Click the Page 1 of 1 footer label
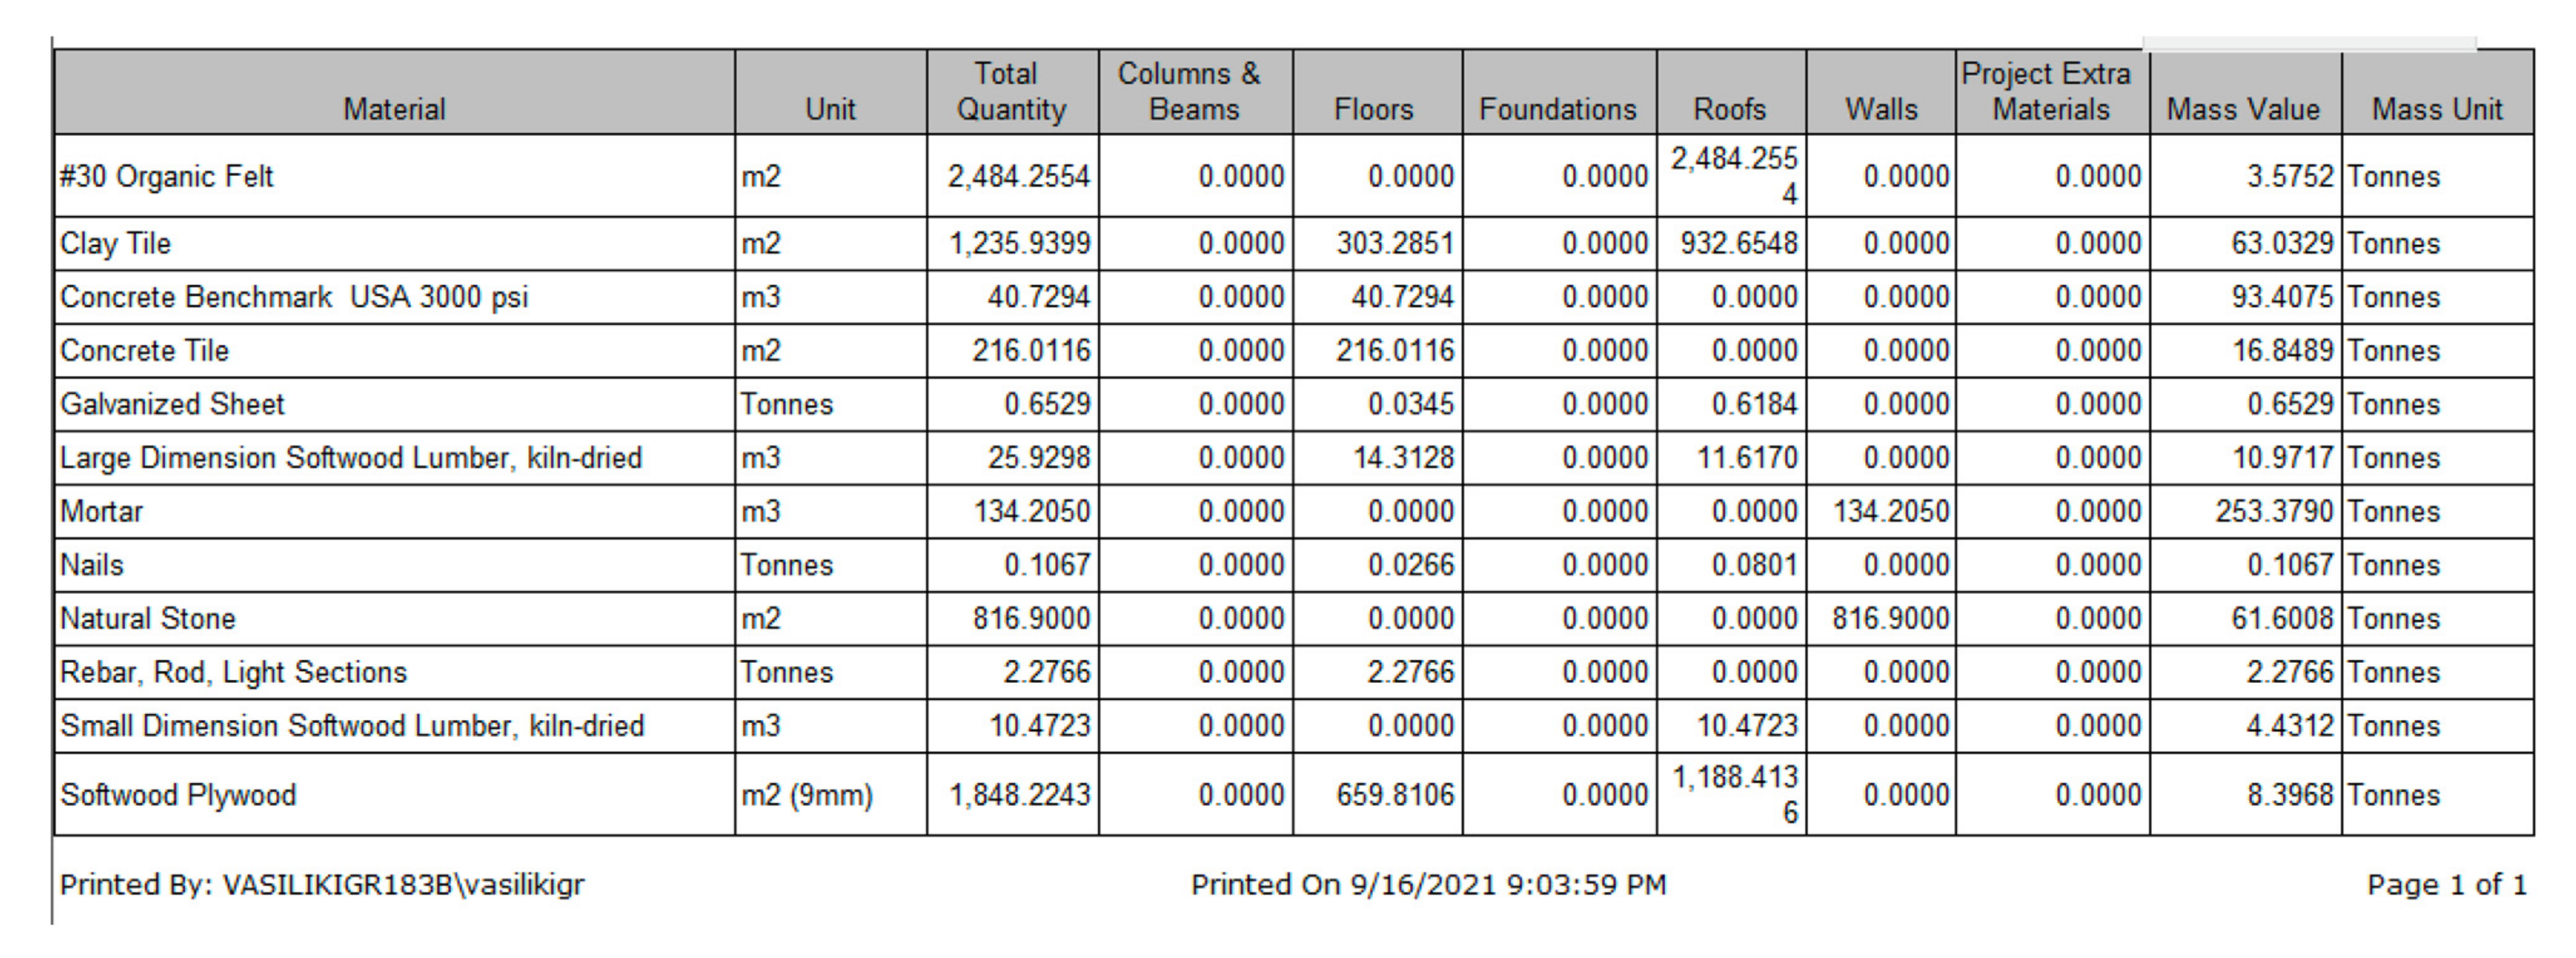This screenshot has height=958, width=2576. [x=2446, y=884]
